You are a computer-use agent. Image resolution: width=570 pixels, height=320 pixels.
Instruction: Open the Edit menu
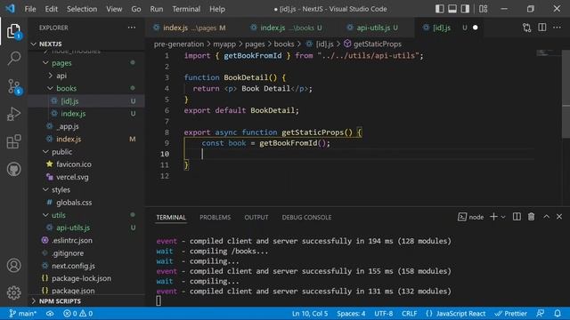pos(52,9)
